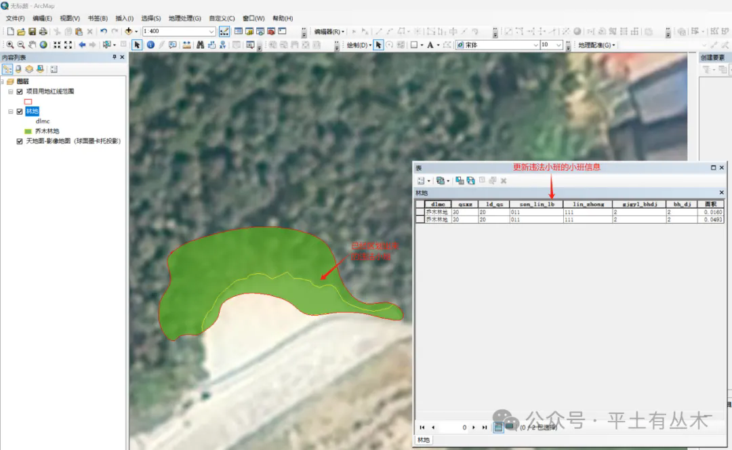Image resolution: width=732 pixels, height=450 pixels.
Task: Click the Full Extent globe icon
Action: pos(43,45)
